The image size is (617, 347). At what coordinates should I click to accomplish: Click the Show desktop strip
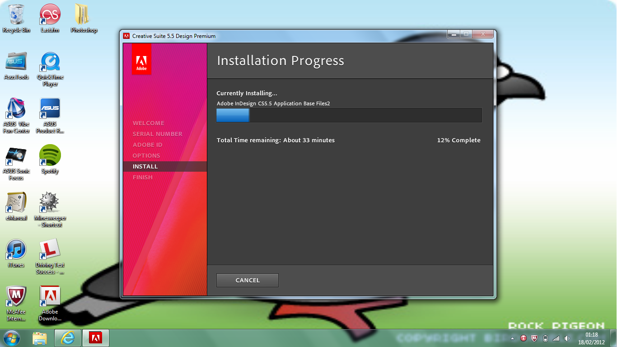[x=613, y=338]
